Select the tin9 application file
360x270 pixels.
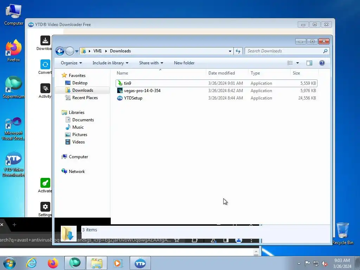coord(216,83)
